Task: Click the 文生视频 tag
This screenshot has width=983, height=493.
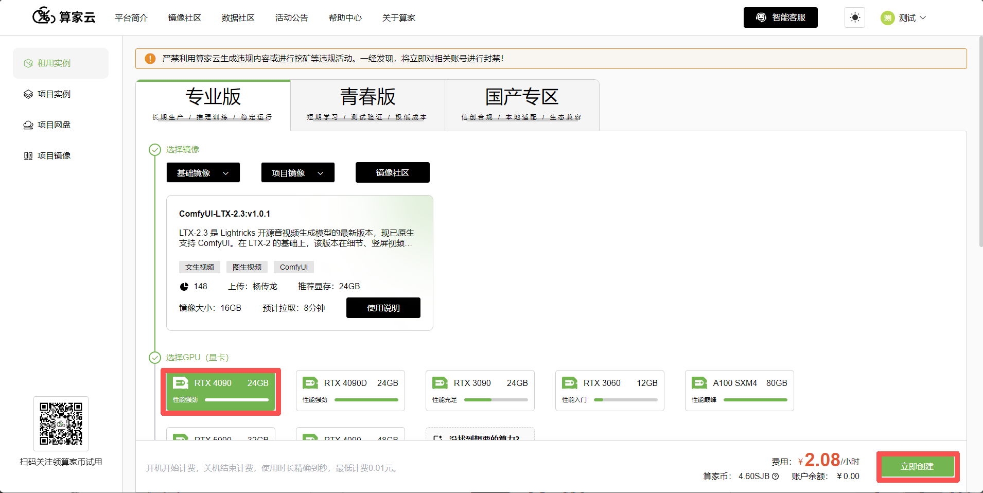Action: point(200,267)
